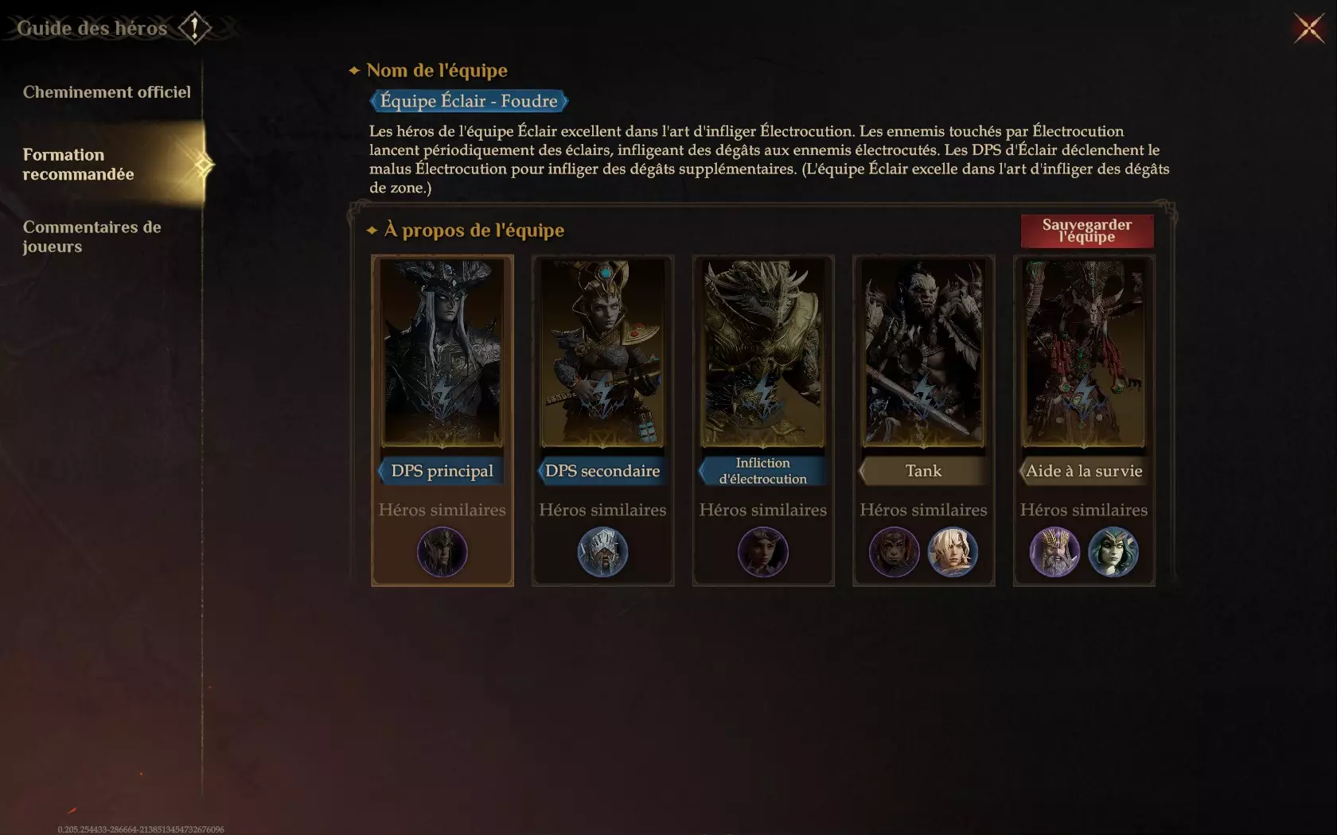Close the hero guide window

[x=1308, y=29]
